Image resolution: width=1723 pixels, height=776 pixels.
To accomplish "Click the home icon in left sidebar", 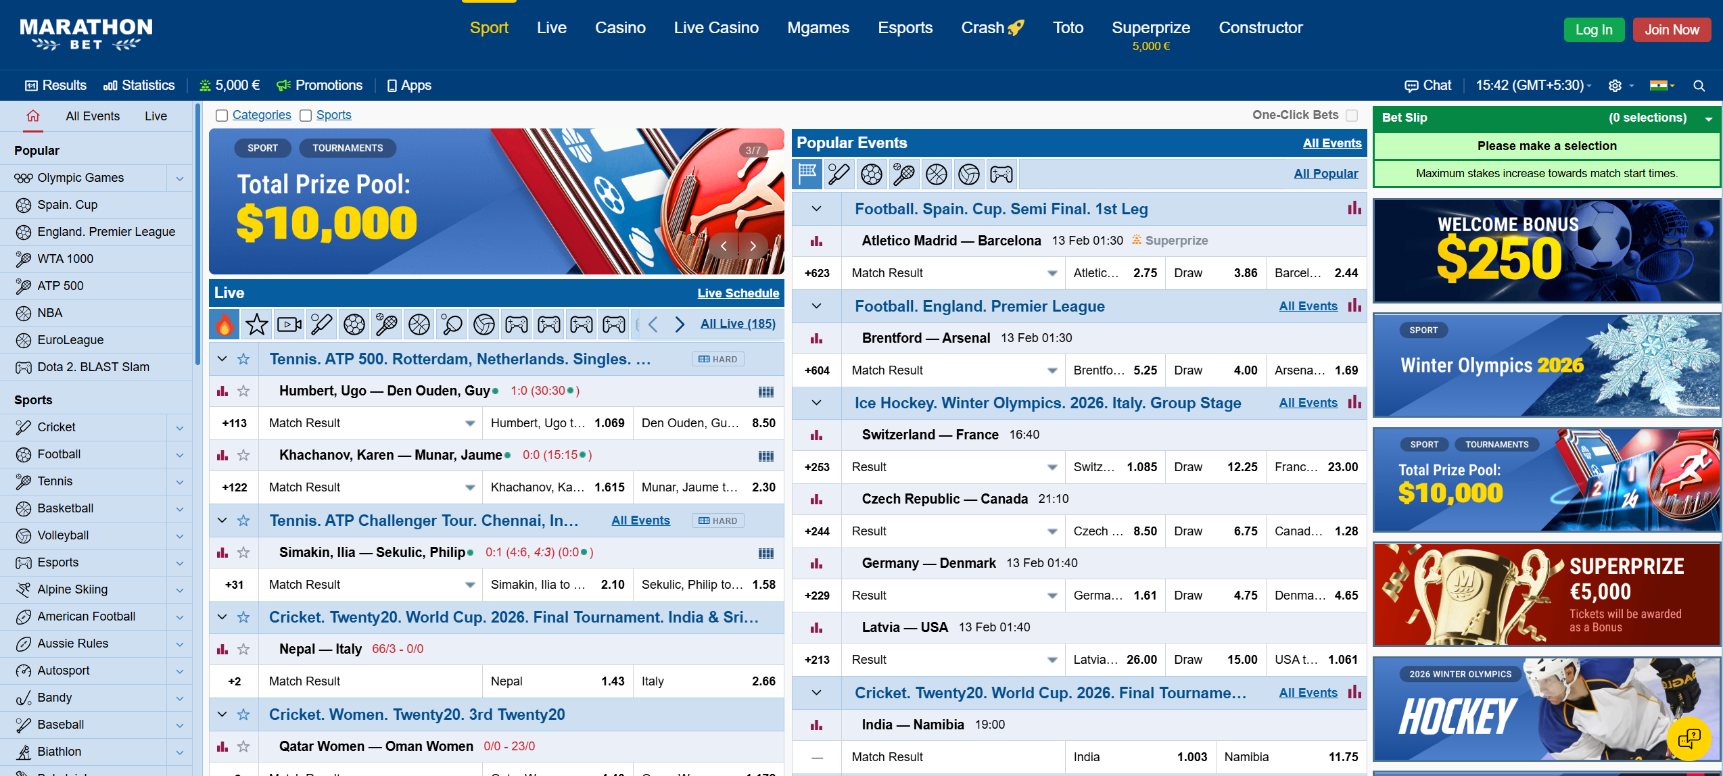I will 32,116.
